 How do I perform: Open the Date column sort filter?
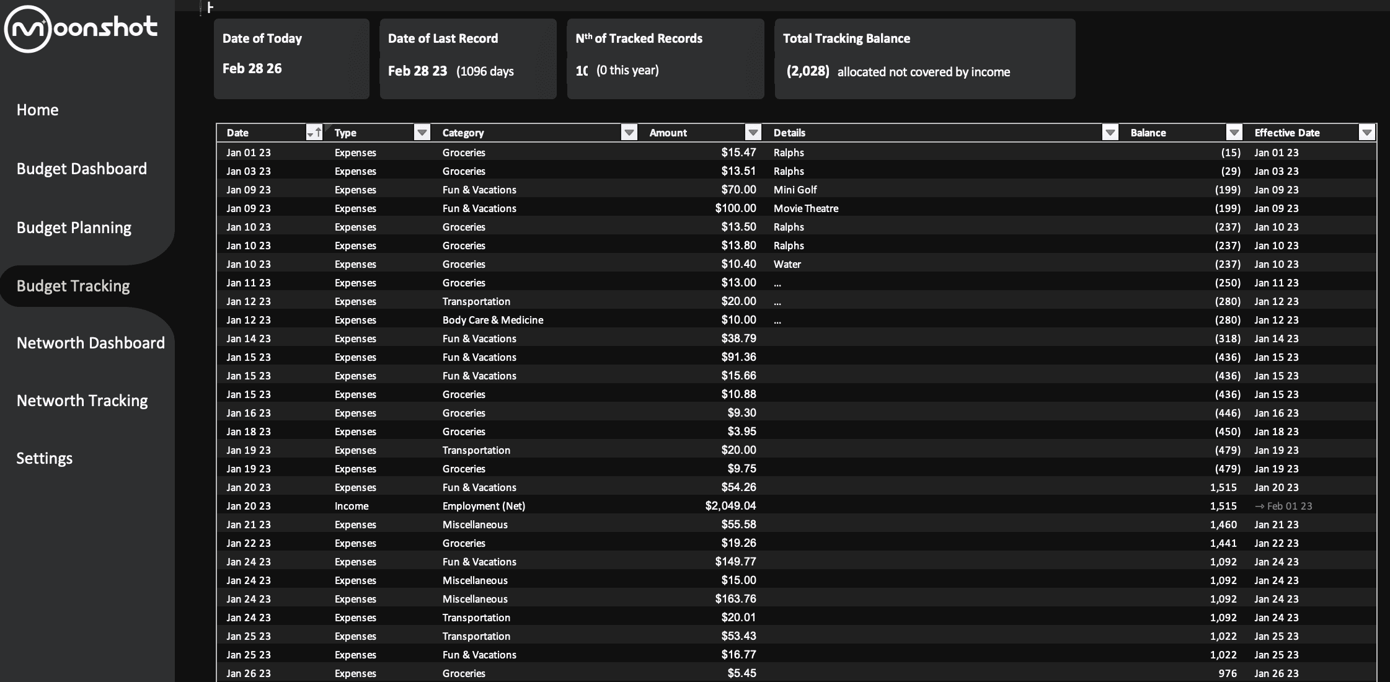[314, 133]
